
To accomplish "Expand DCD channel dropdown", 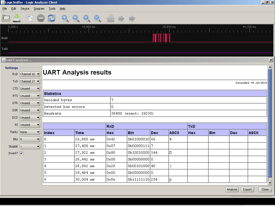I will [30, 117].
